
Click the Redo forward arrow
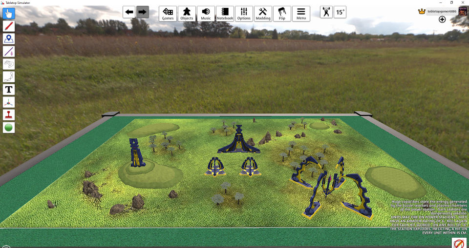[x=143, y=12]
